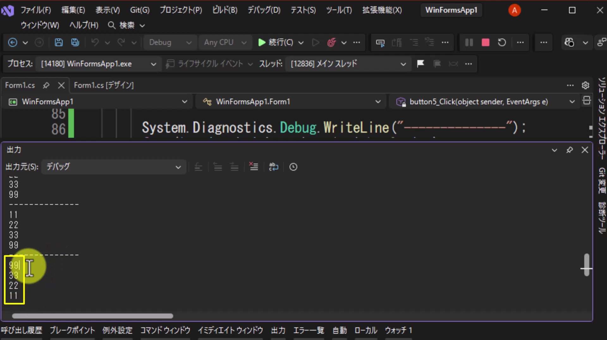The height and width of the screenshot is (340, 607).
Task: Close the Output panel
Action: pos(585,150)
